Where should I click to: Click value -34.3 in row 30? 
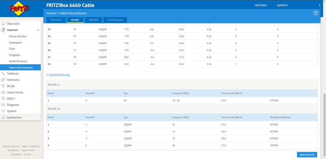181,50
